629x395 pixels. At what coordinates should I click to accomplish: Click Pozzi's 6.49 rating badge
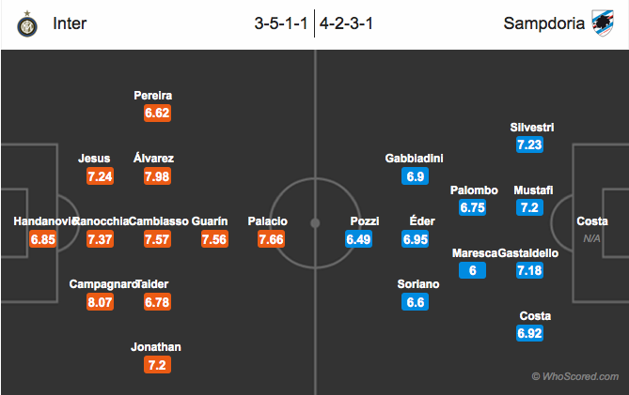(x=359, y=239)
